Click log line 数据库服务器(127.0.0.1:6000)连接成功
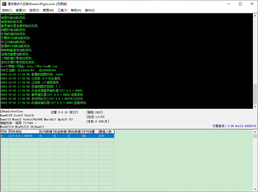Viewport: 258px width, 192px height. 45,103
